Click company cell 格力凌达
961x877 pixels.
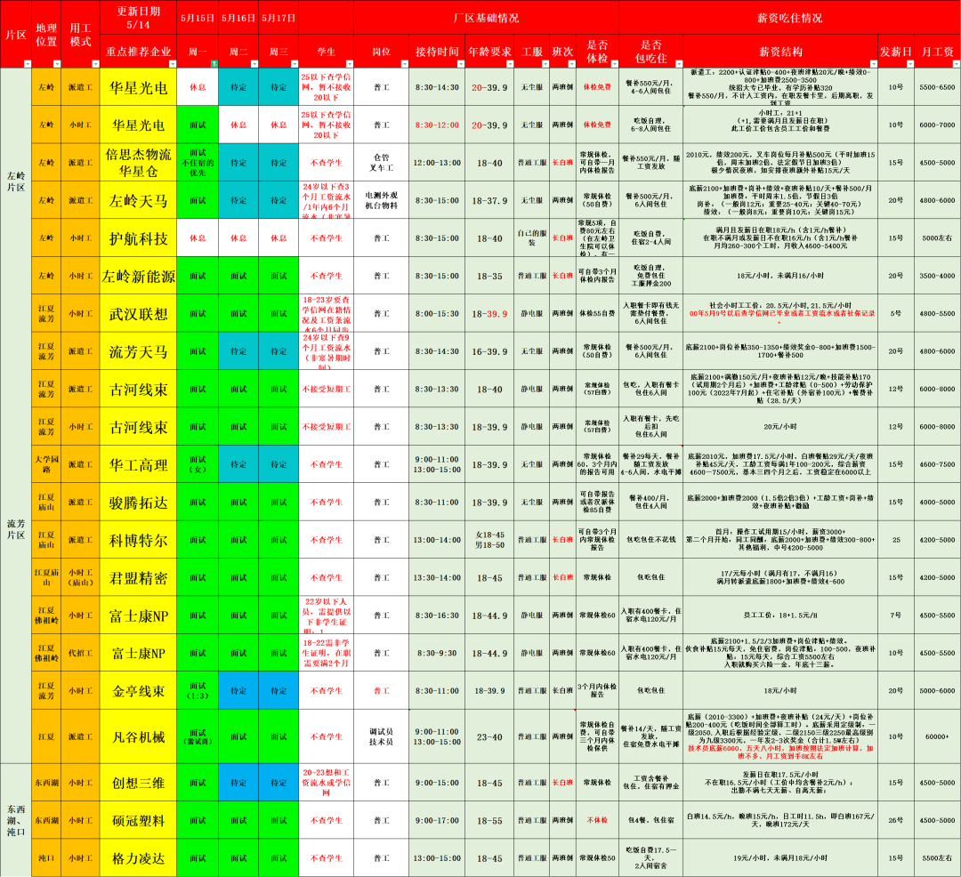coord(138,858)
